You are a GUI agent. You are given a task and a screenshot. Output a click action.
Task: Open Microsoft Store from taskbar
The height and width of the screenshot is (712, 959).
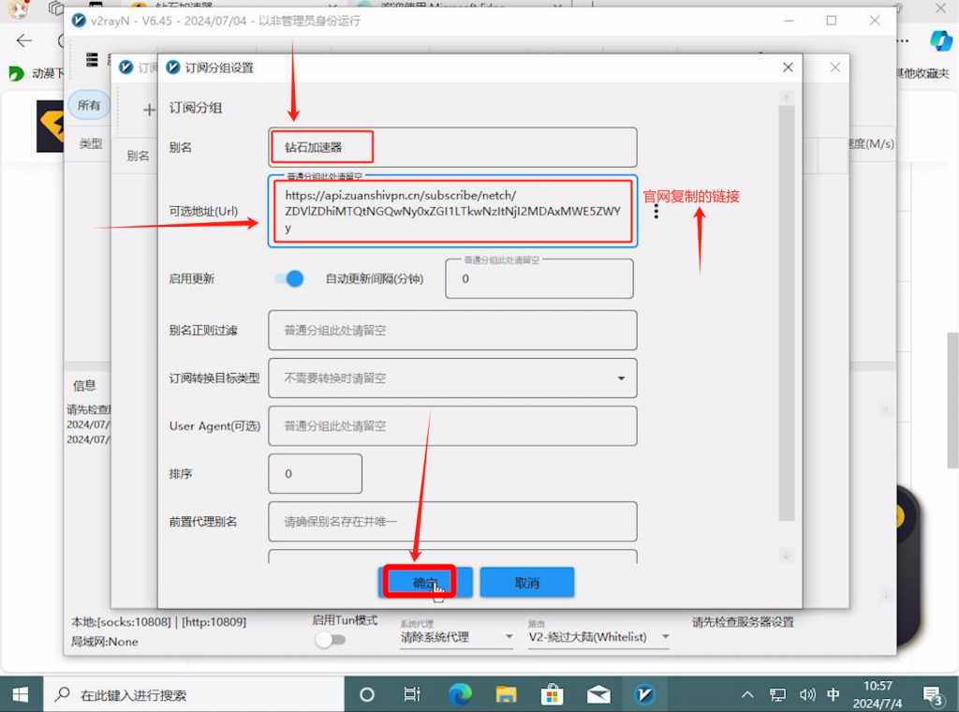click(552, 695)
